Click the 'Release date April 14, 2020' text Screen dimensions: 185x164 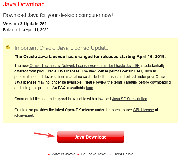26,30
